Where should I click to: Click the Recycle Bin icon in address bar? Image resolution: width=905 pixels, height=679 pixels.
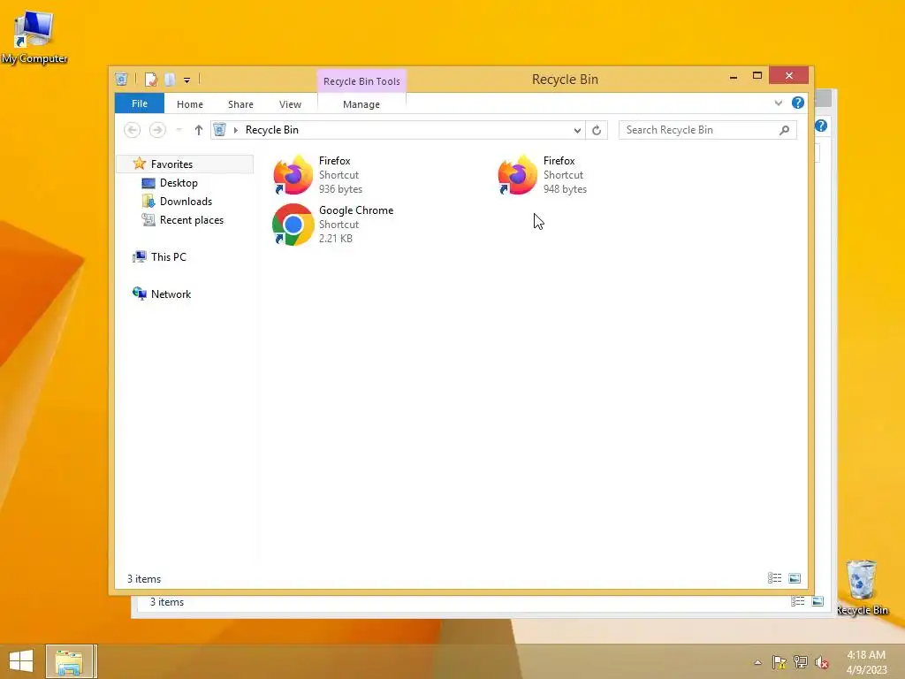(219, 130)
